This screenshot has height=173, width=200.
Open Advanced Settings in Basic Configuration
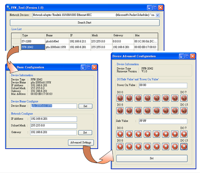click(81, 142)
